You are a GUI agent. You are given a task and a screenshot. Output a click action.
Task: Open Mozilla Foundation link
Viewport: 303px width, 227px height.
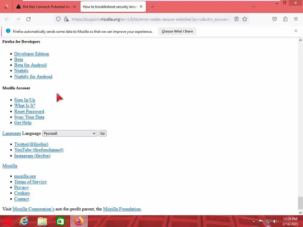122,209
